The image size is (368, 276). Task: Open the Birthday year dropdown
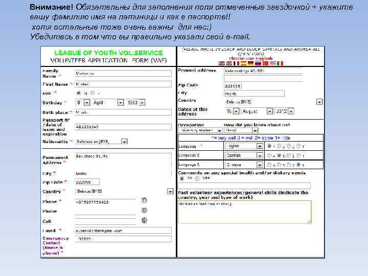pos(142,103)
